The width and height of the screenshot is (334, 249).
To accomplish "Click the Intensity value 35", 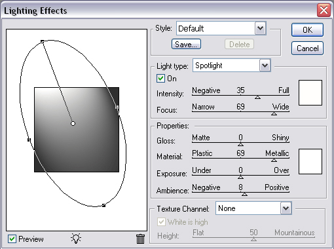I will (240, 90).
